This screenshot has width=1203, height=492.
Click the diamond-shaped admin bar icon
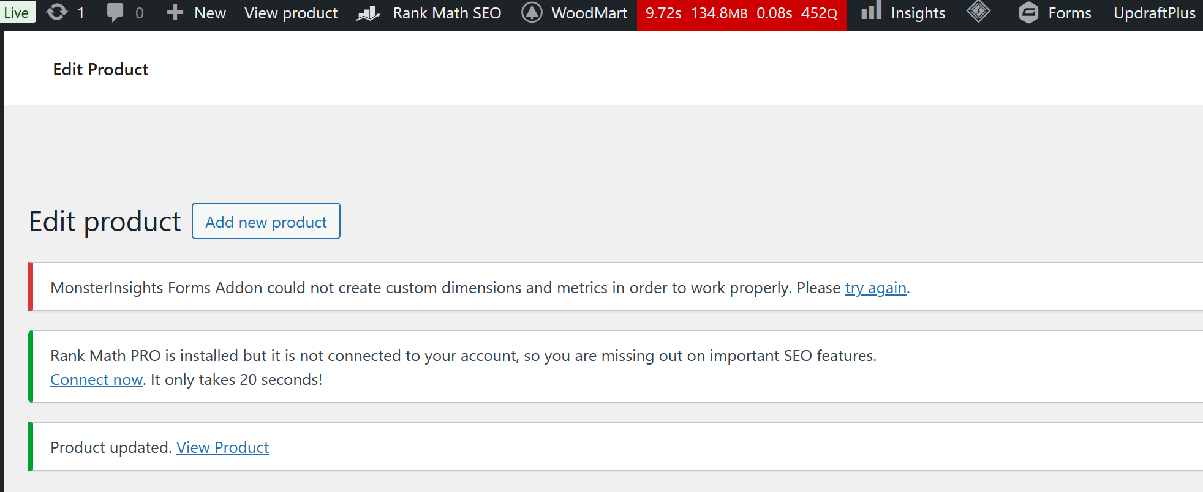(978, 12)
